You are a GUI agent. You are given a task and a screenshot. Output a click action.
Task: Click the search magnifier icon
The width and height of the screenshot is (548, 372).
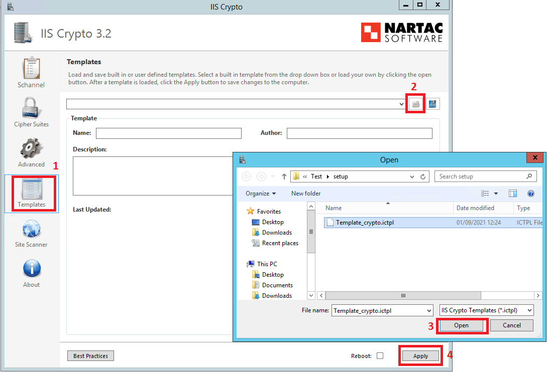529,176
